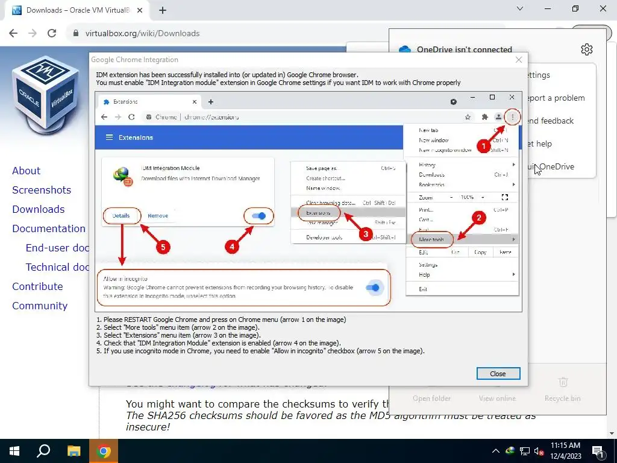Click the network tray icon
This screenshot has height=463, width=617.
(525, 451)
